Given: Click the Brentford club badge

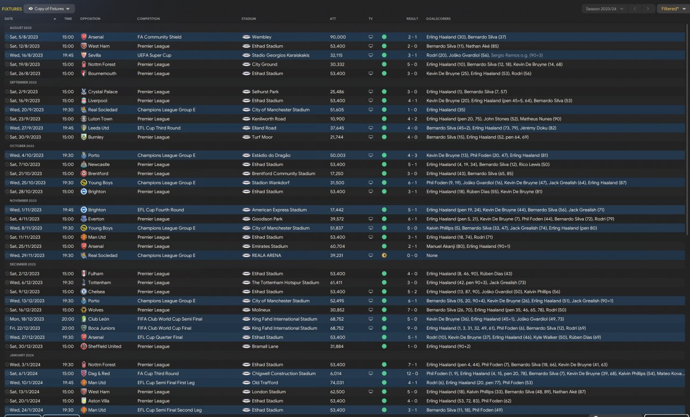Looking at the screenshot, I should coord(84,173).
